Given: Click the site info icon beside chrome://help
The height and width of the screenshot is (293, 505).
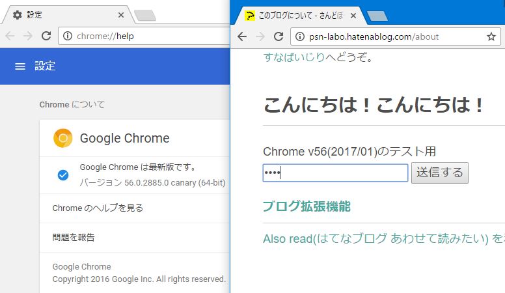Looking at the screenshot, I should point(68,36).
